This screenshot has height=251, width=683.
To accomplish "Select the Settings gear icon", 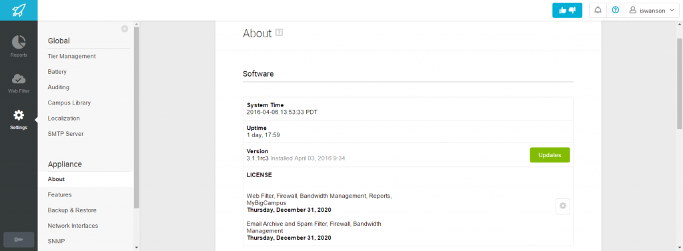I will tap(19, 115).
